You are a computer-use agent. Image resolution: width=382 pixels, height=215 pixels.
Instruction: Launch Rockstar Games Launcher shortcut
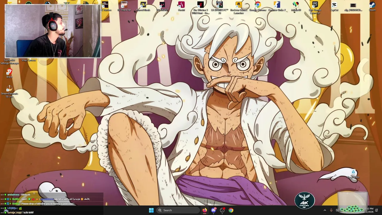pos(238,8)
